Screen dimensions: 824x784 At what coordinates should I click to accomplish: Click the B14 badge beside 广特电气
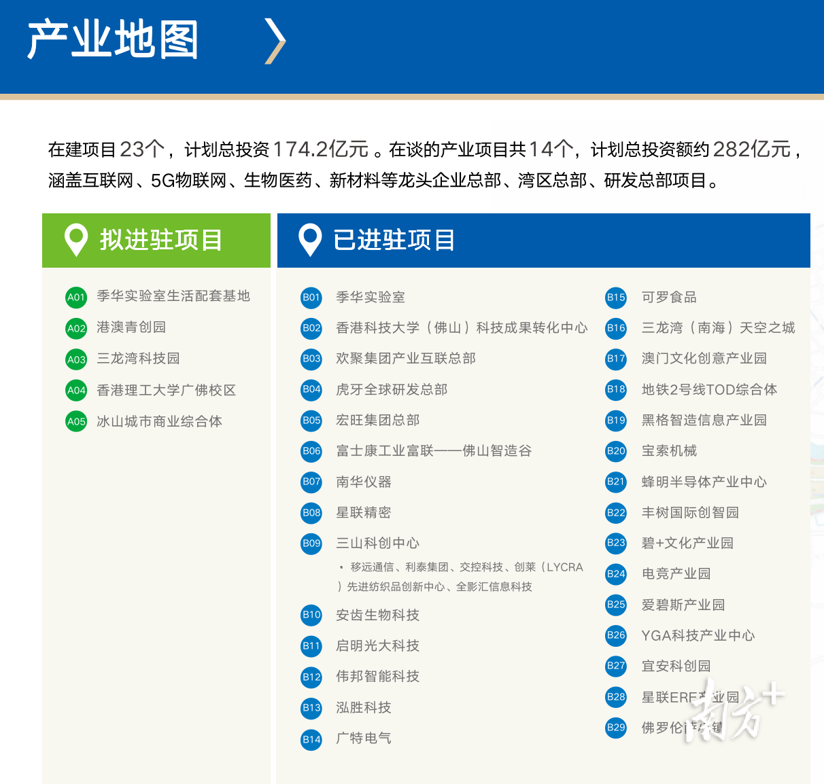tap(311, 738)
